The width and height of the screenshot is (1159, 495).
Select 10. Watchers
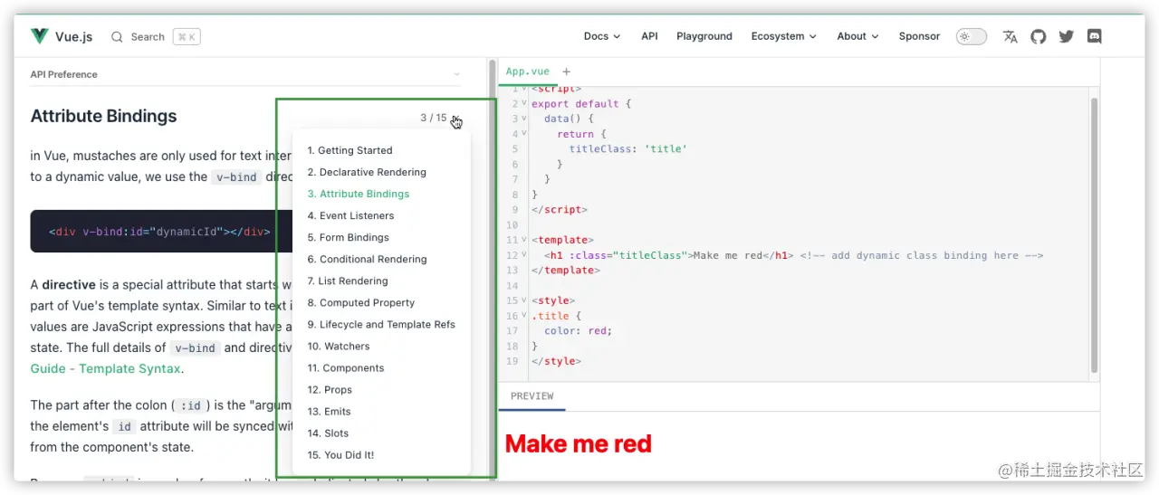coord(339,346)
